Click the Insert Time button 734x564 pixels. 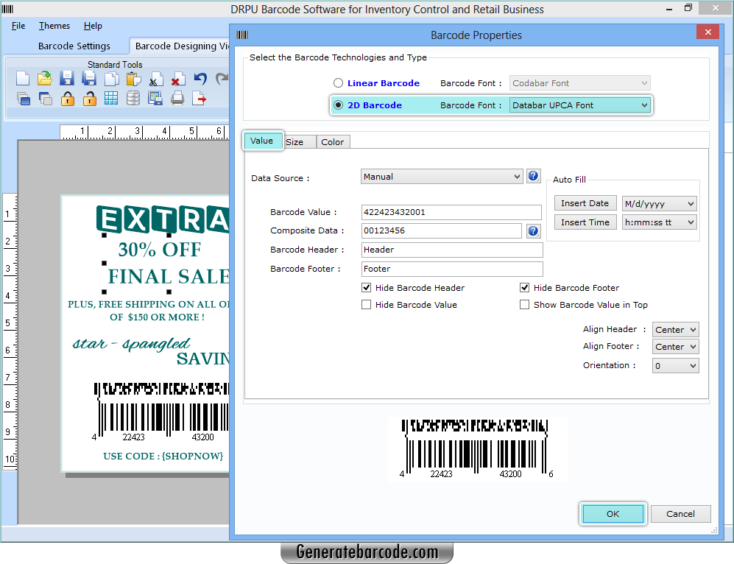click(x=585, y=222)
